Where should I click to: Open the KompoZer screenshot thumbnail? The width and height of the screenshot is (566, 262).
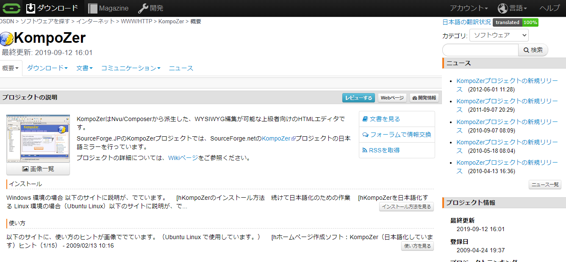38,138
